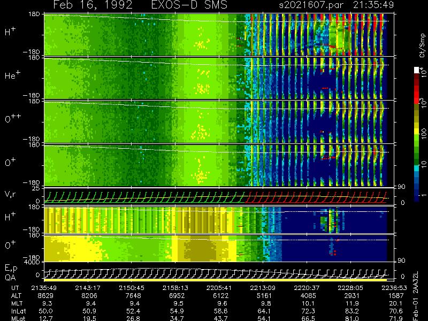428x321 pixels.
Task: Click the white top of color scale
Action: tap(417, 70)
